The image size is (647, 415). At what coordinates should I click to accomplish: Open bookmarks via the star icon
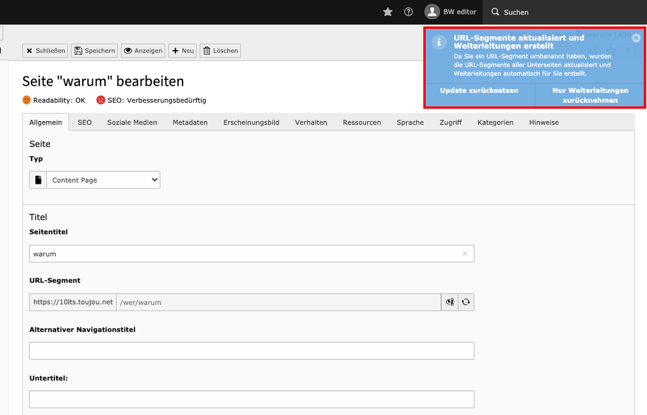pyautogui.click(x=388, y=12)
